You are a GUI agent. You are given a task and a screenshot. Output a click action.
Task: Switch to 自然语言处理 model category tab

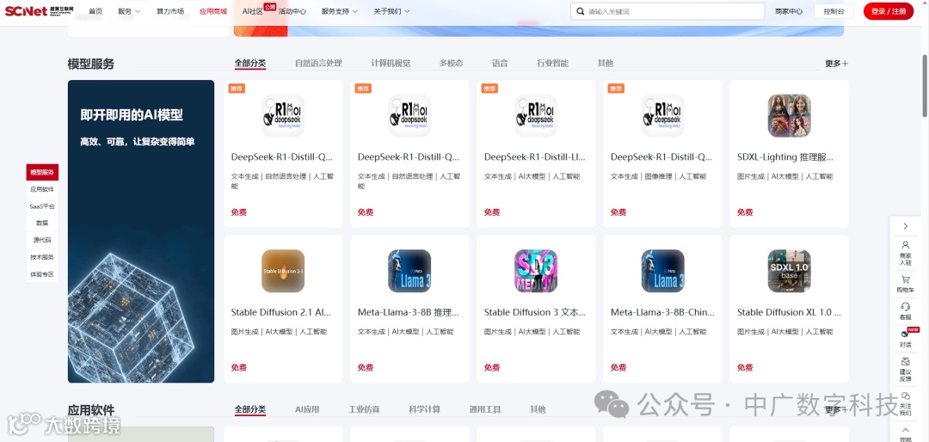(318, 63)
